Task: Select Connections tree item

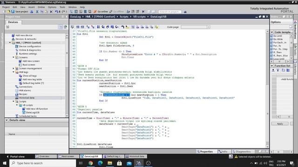Action: (26, 87)
